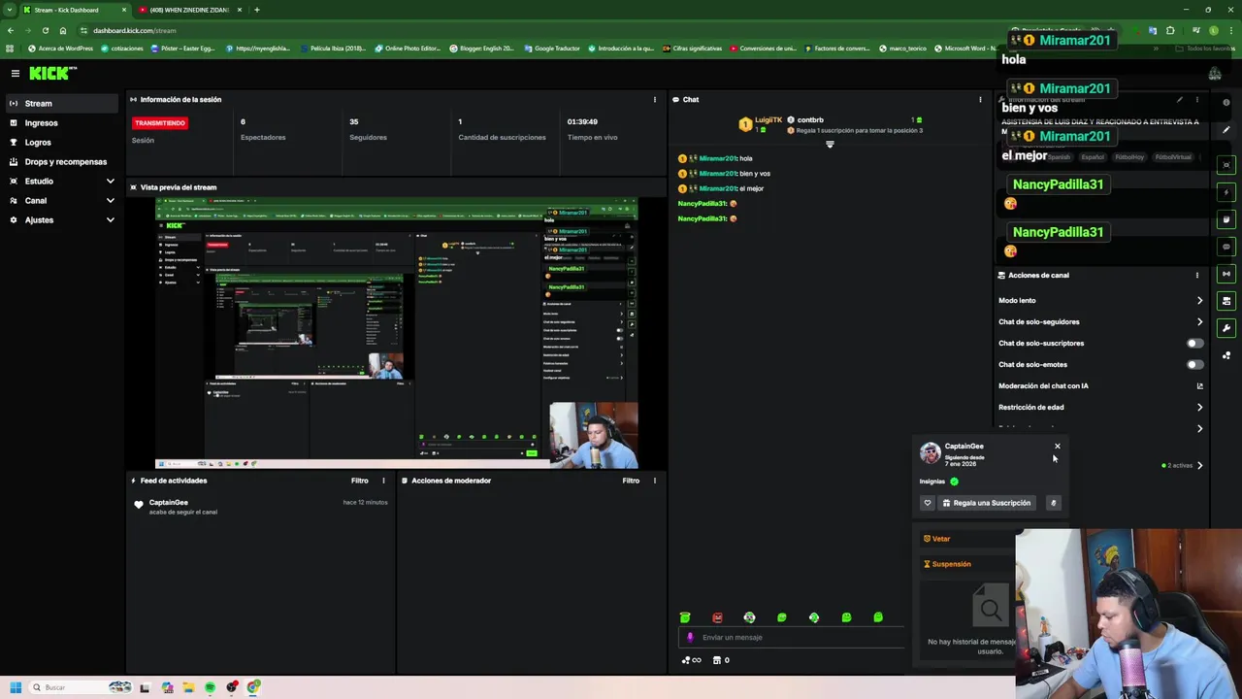Open Chat panel options menu

[980, 99]
